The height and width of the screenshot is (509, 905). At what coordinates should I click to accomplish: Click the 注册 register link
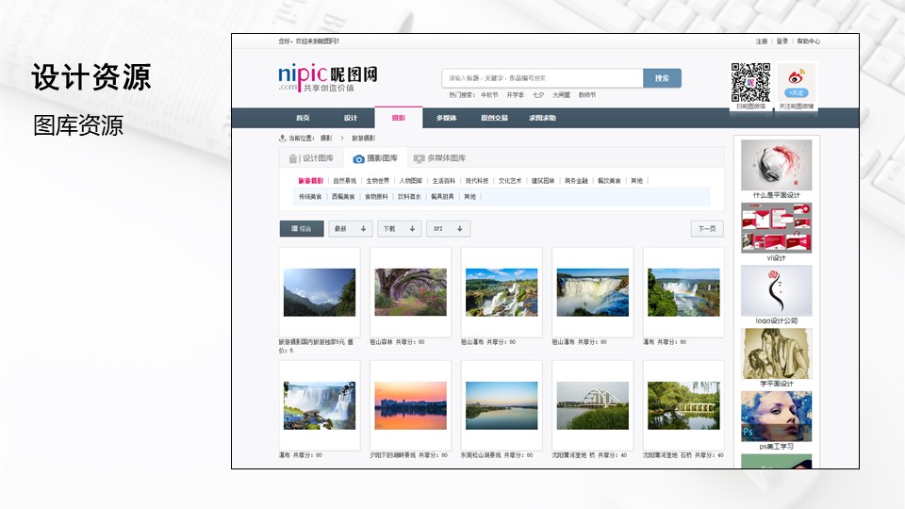[x=762, y=41]
